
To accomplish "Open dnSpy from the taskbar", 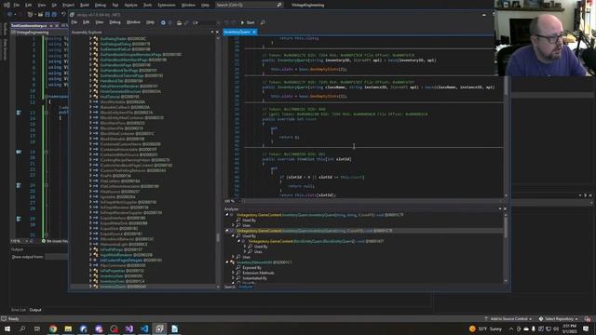I will [159, 328].
